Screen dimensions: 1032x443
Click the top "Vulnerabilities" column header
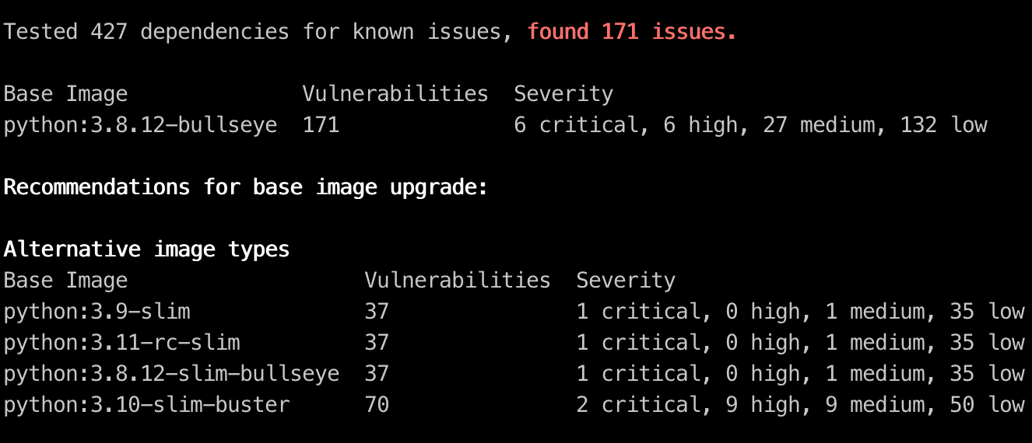pyautogui.click(x=395, y=94)
